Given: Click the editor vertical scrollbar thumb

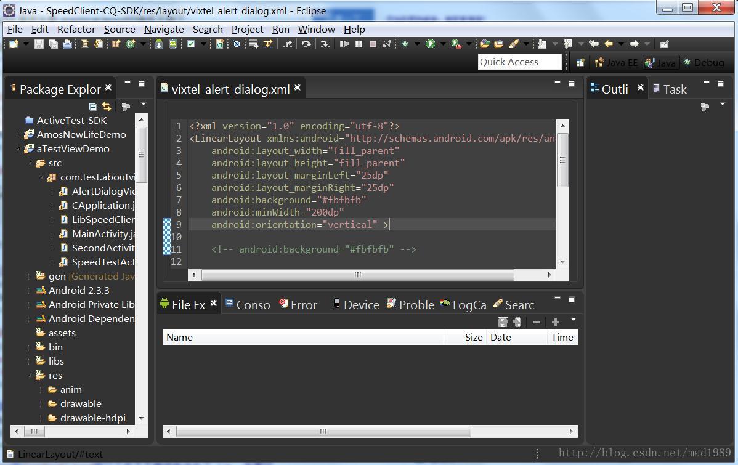Looking at the screenshot, I should pos(562,160).
